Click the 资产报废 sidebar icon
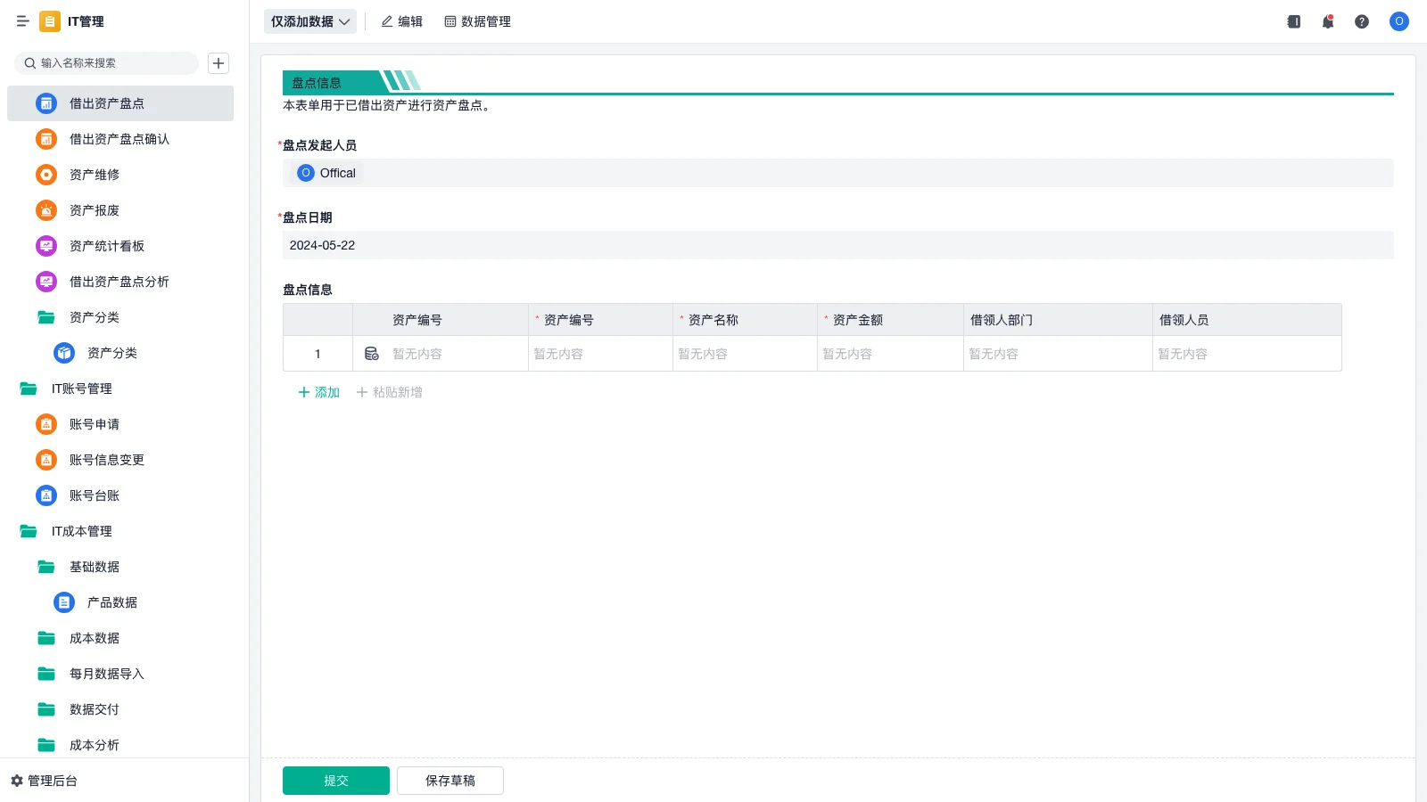Viewport: 1427px width, 802px height. point(45,210)
